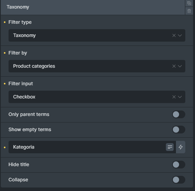Viewport: 195px width, 191px height.
Task: Enable the Only parent terms toggle
Action: point(179,114)
